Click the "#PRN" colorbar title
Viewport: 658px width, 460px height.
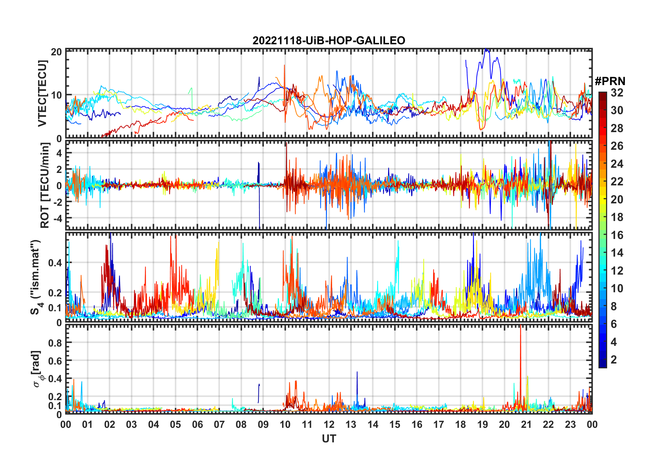click(610, 81)
